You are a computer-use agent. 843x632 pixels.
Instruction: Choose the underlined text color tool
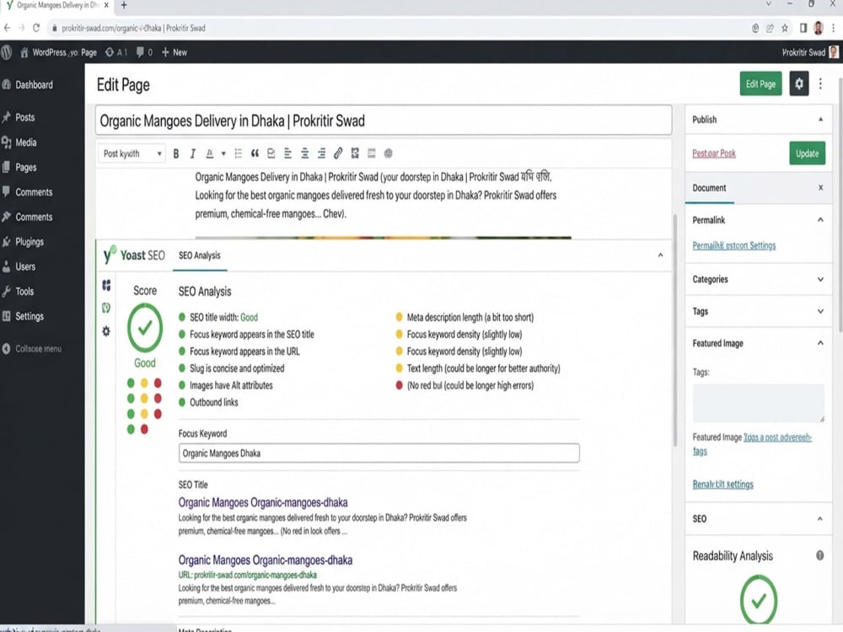(210, 153)
